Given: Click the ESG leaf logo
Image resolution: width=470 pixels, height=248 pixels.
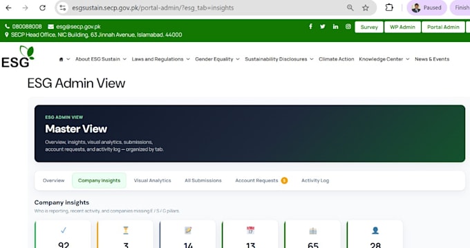Looking at the screenshot, I should (x=18, y=56).
